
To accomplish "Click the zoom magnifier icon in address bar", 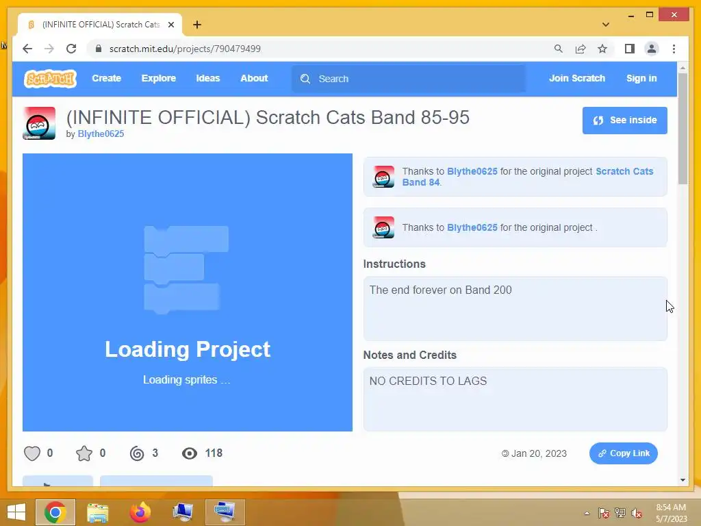I will click(559, 49).
